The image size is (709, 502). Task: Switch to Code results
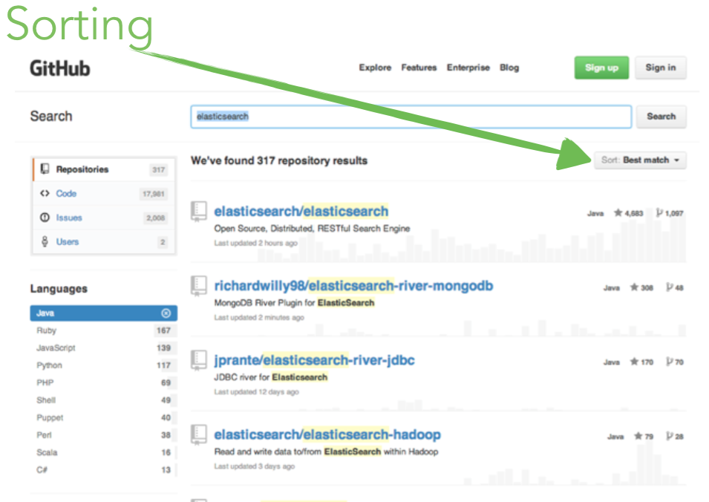point(104,194)
